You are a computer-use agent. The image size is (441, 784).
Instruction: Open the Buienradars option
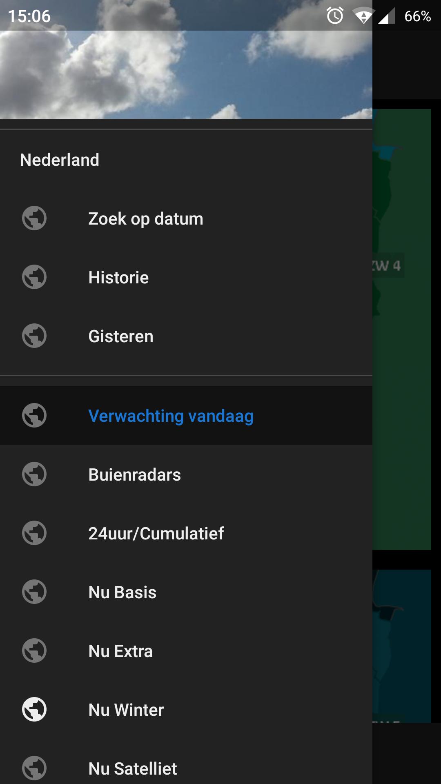(x=134, y=474)
